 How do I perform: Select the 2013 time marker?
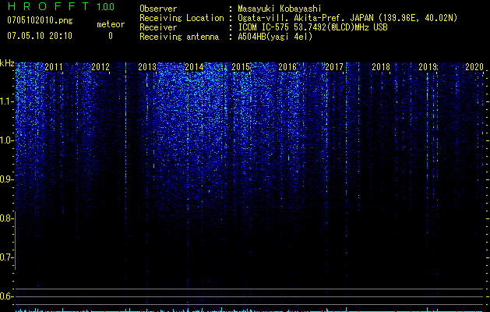point(147,67)
